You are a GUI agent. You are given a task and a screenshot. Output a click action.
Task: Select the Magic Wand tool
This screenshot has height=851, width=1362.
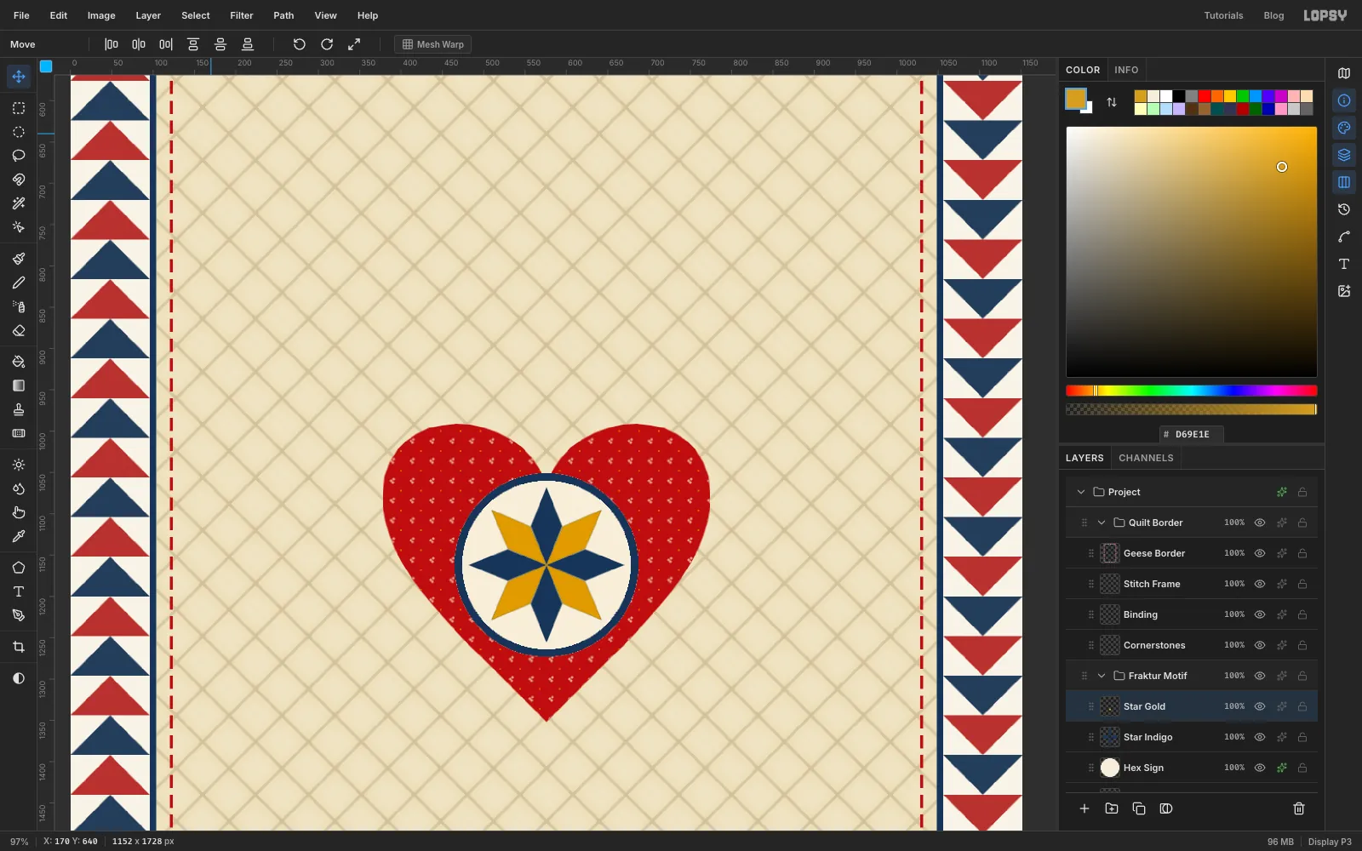19,203
